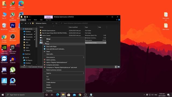Select the Recycle Bin desktop icon

pyautogui.click(x=4, y=26)
